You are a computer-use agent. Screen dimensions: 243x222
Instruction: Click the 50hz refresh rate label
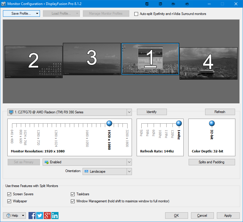[141, 133]
